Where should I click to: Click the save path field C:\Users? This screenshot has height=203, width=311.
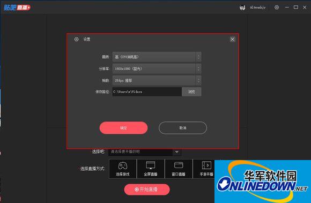click(x=147, y=92)
